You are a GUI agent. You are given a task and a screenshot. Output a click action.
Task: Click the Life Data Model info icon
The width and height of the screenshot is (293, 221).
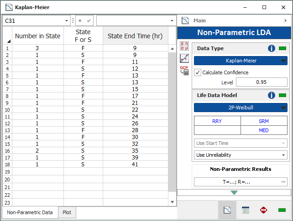272,95
